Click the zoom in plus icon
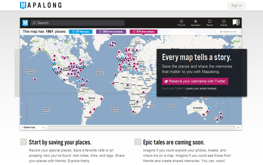 238,127
